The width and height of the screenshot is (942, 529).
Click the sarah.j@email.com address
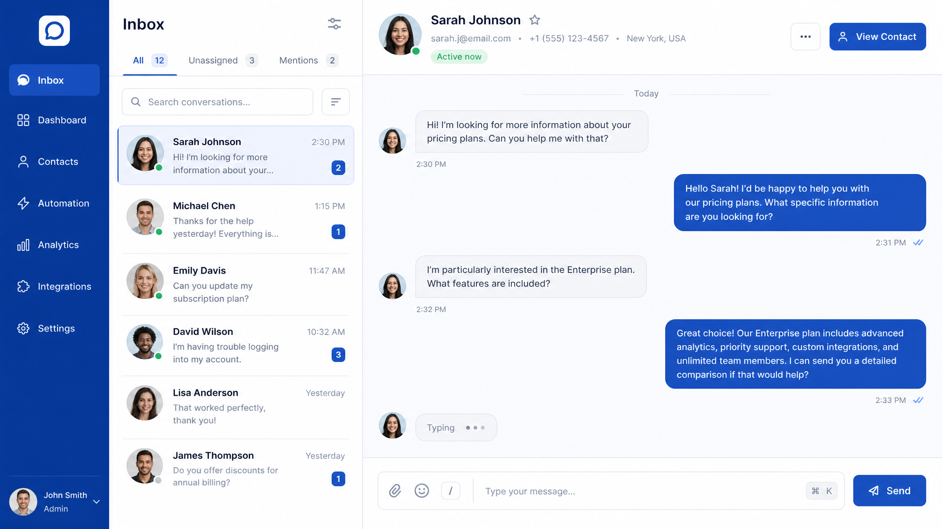pyautogui.click(x=471, y=39)
